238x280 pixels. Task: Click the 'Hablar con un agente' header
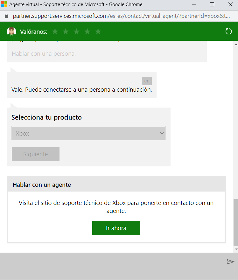(x=42, y=185)
